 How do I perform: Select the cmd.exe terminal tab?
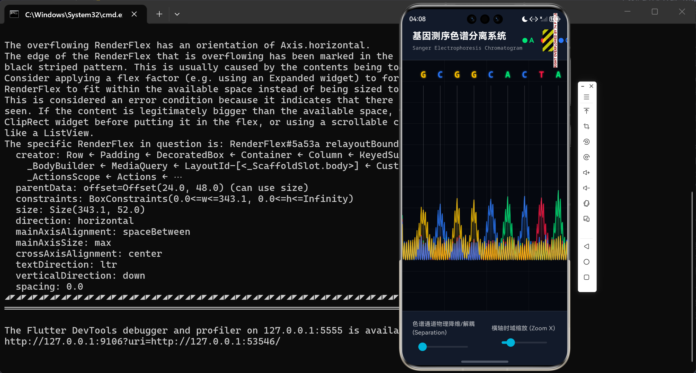point(74,15)
